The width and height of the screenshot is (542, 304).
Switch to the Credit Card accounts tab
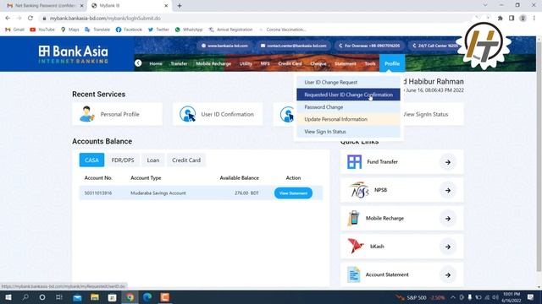pos(186,160)
